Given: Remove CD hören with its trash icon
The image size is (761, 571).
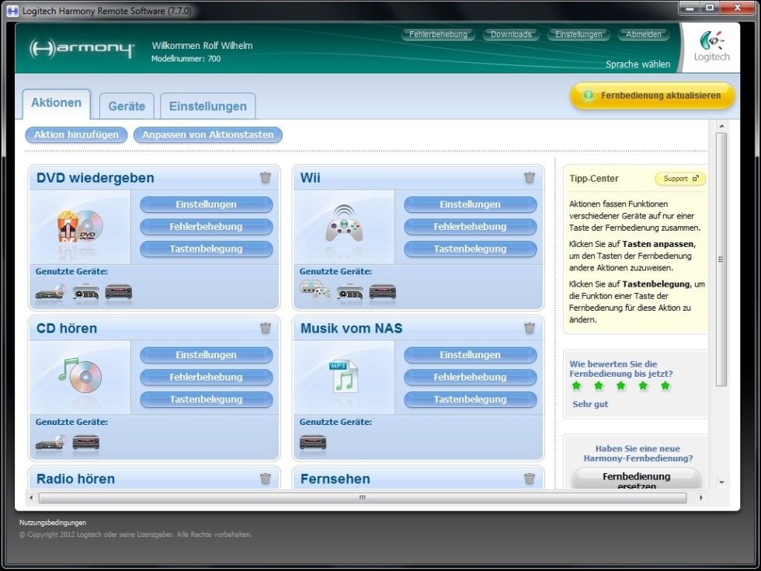Looking at the screenshot, I should point(266,329).
